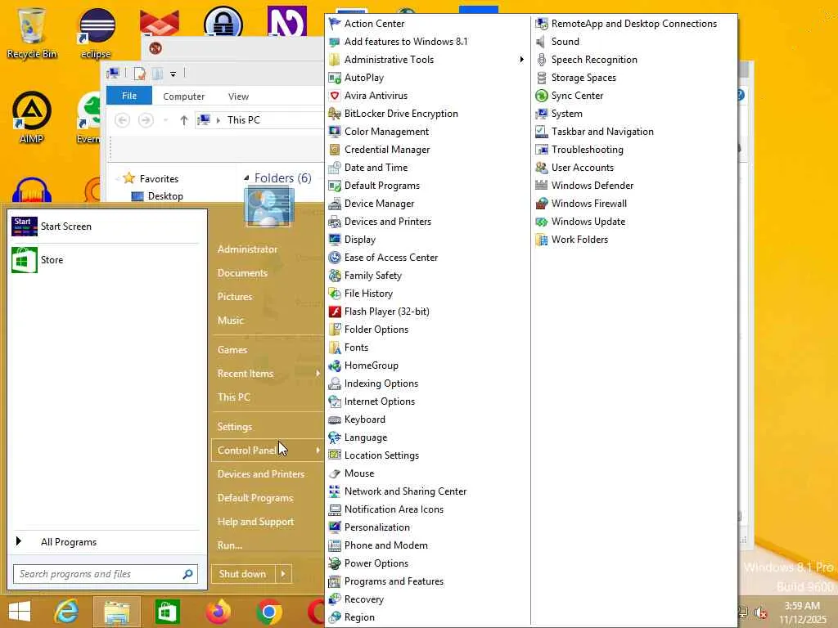The image size is (838, 628).
Task: Click the Windows Start button on taskbar
Action: point(20,612)
